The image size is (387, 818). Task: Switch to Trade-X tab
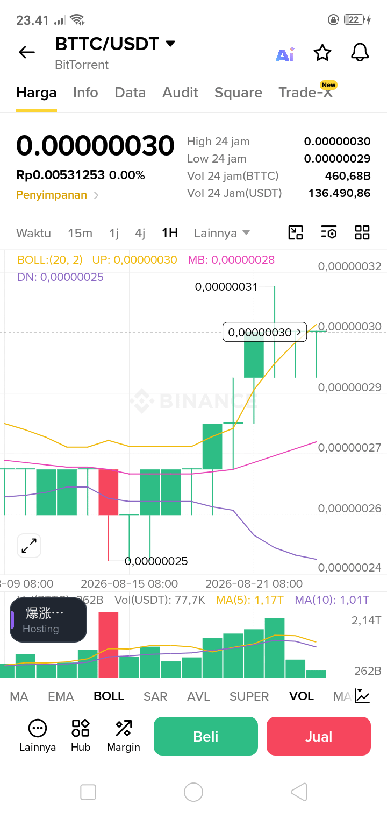point(305,93)
